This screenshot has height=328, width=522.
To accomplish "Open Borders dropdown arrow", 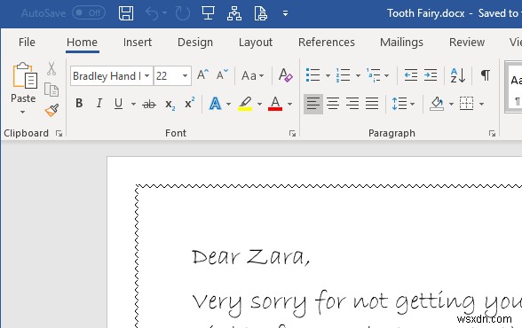I will (x=481, y=104).
